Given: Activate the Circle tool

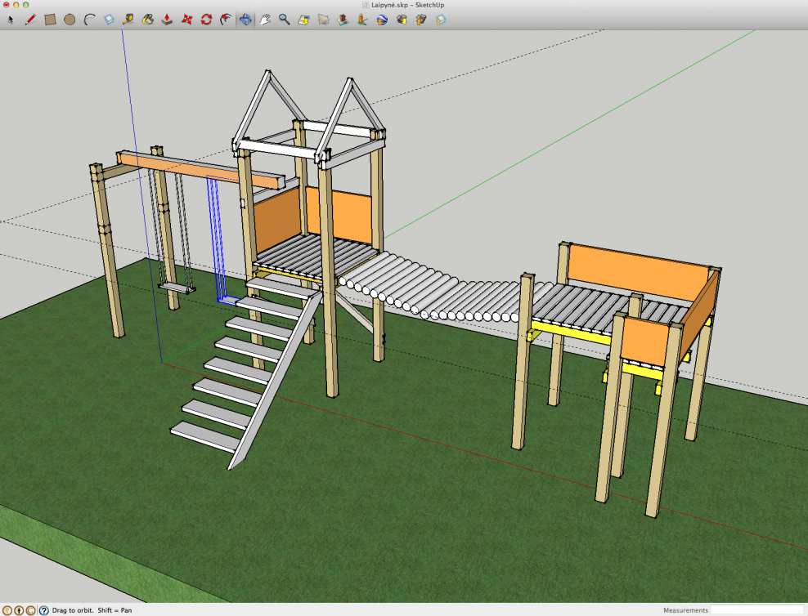Looking at the screenshot, I should (70, 20).
